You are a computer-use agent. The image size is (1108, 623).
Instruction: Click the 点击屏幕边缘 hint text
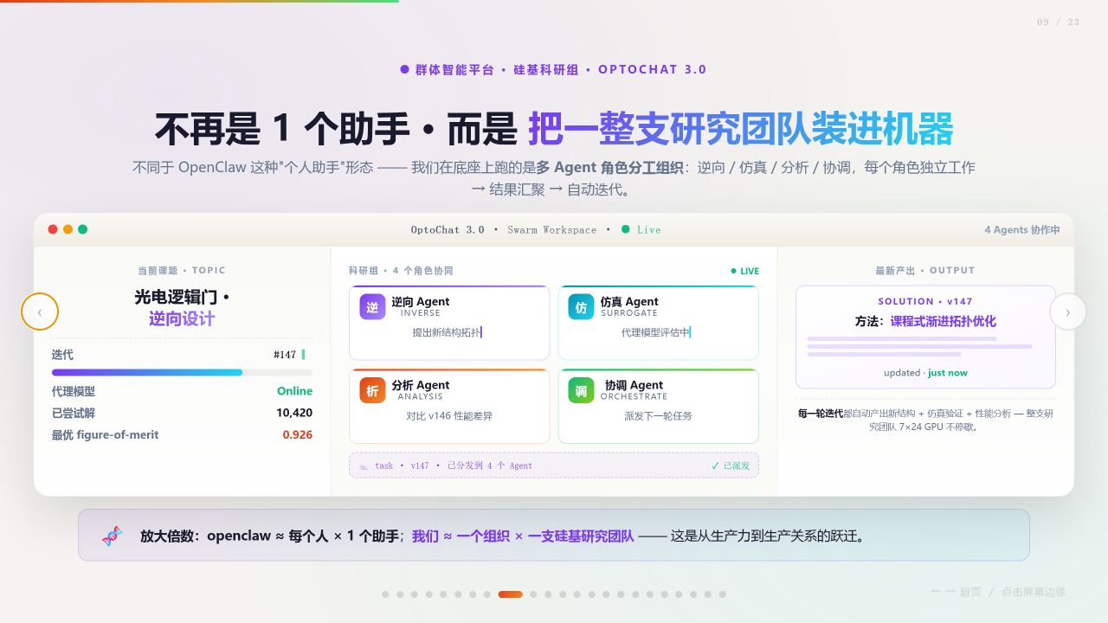(1034, 592)
